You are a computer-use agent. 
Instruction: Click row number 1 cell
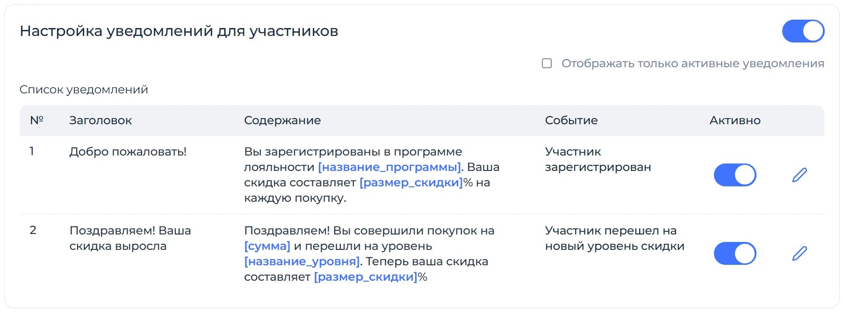(x=32, y=151)
